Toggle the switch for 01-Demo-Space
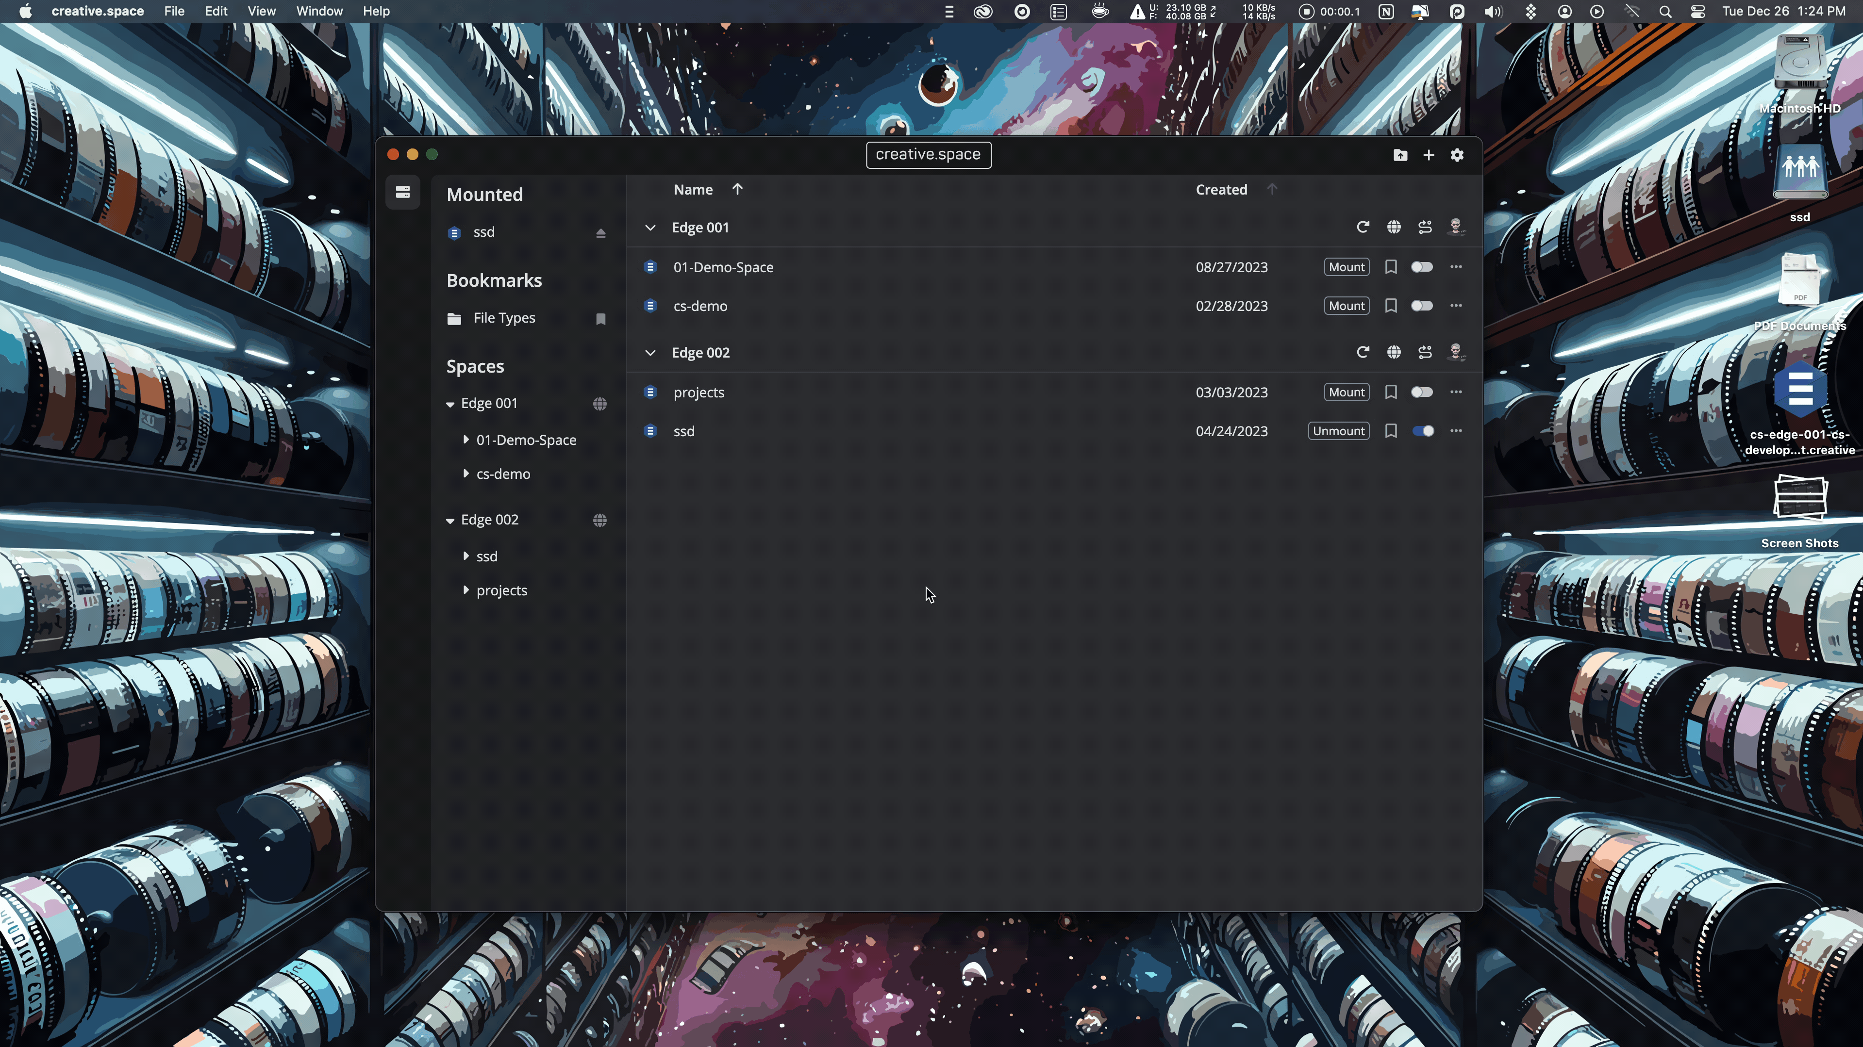The height and width of the screenshot is (1047, 1863). [1422, 267]
